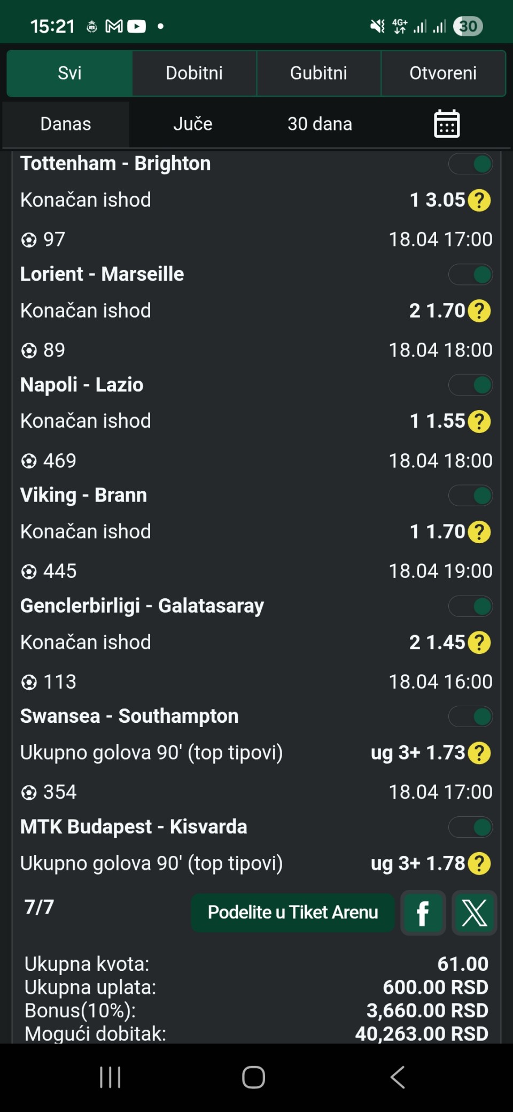This screenshot has height=1112, width=513.
Task: Switch to the Gubitni tab
Action: [318, 73]
